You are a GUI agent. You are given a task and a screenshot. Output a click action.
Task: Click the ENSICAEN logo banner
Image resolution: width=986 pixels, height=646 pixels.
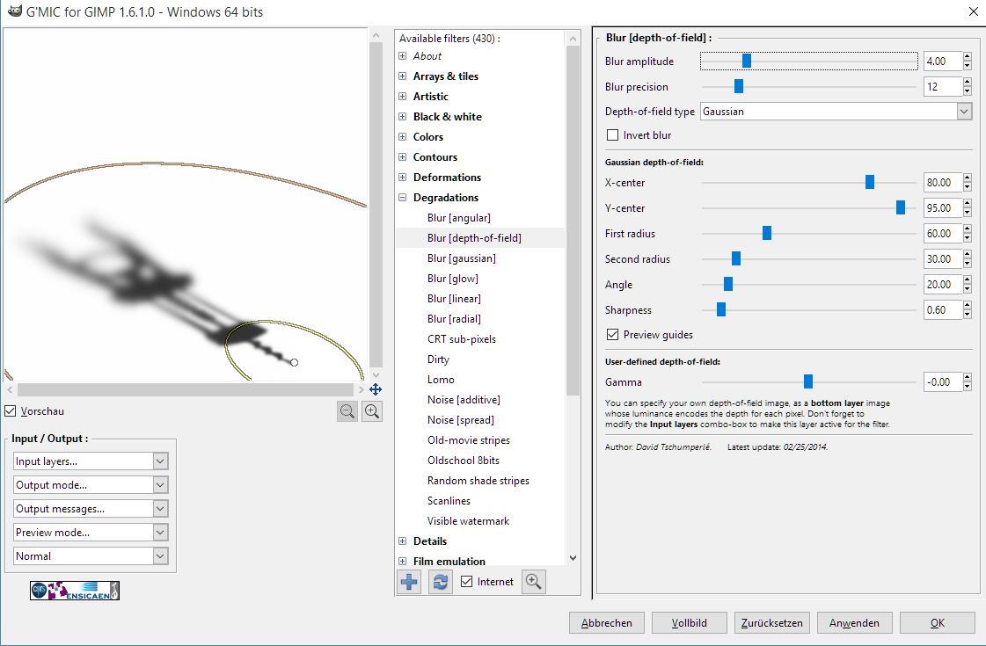point(75,591)
